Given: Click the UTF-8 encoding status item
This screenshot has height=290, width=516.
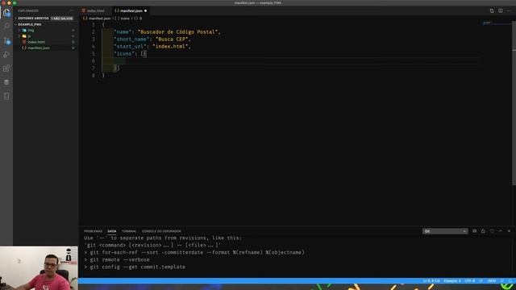Looking at the screenshot, I should coord(469,281).
